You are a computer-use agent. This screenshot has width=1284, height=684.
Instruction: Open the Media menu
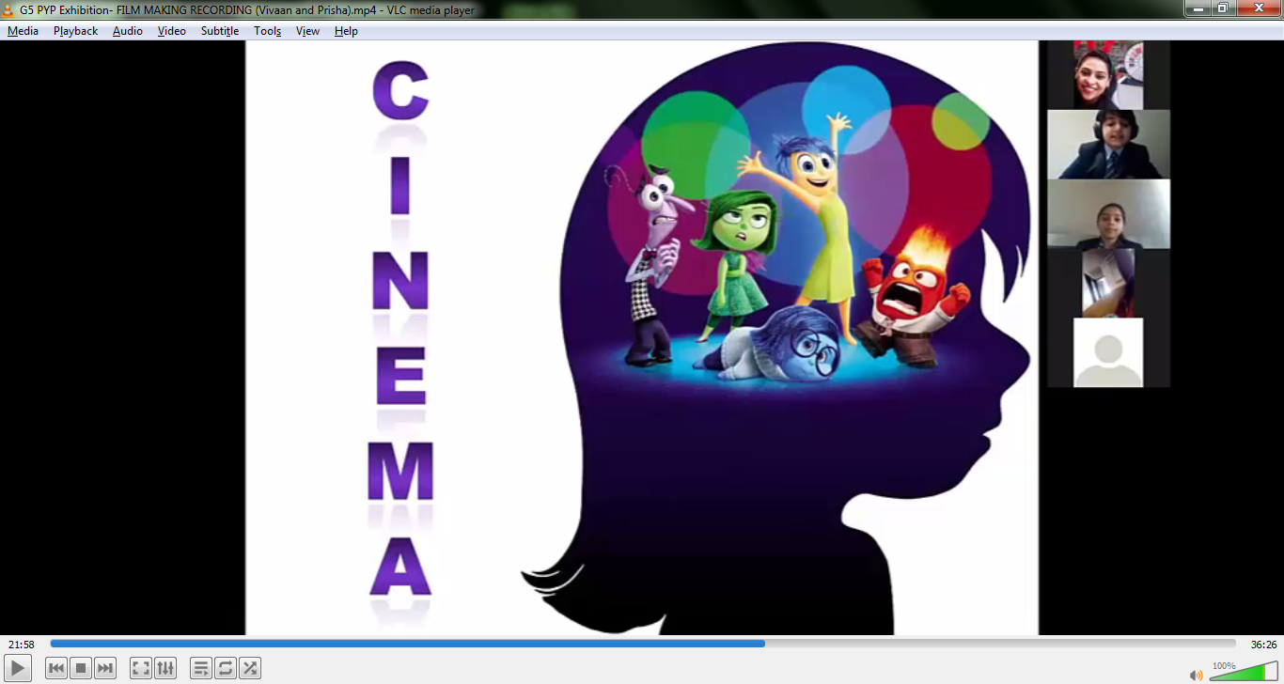pos(23,31)
